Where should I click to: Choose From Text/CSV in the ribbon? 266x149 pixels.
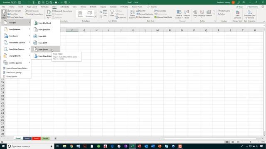[14, 11]
